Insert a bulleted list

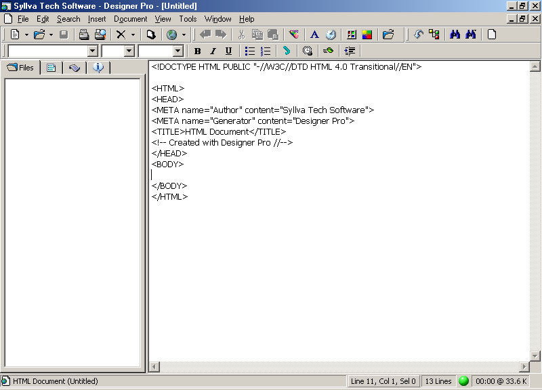249,51
